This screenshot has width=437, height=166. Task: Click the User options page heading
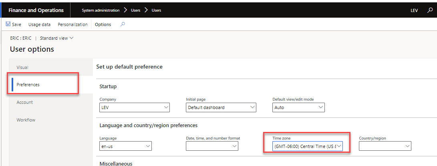point(32,49)
